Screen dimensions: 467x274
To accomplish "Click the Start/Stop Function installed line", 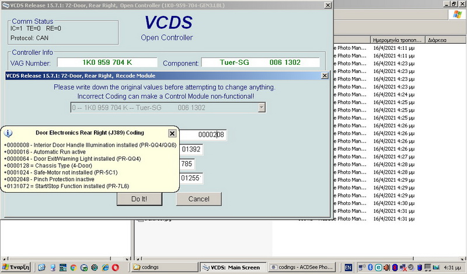I will click(67, 186).
